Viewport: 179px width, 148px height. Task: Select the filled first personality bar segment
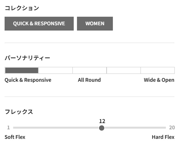tap(22, 70)
